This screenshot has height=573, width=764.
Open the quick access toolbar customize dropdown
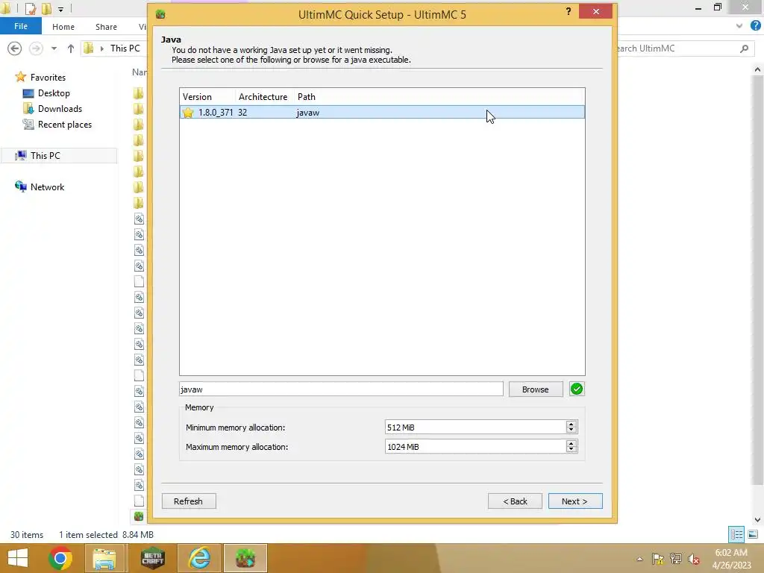[x=60, y=9]
